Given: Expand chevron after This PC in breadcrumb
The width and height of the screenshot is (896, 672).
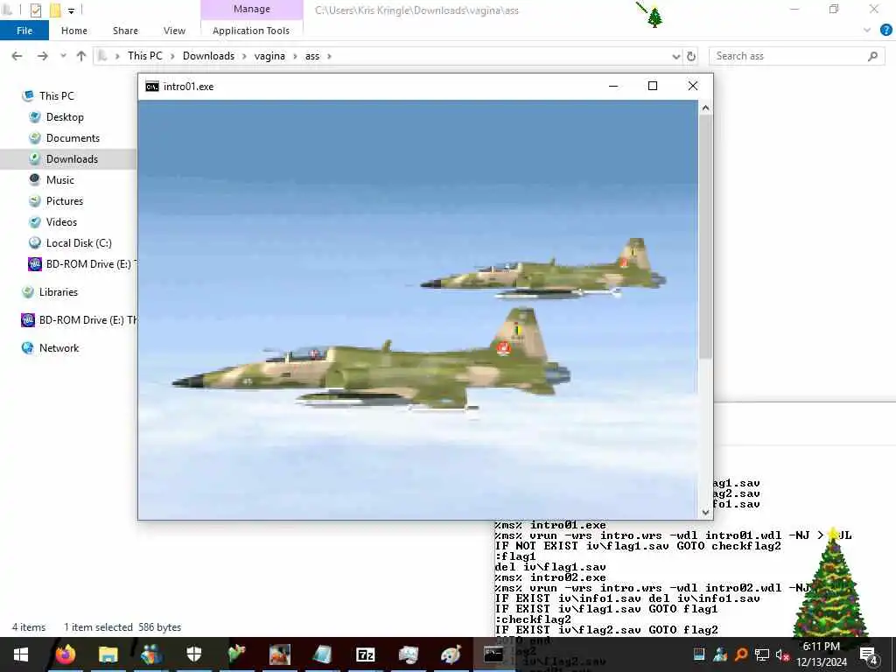Looking at the screenshot, I should (172, 56).
